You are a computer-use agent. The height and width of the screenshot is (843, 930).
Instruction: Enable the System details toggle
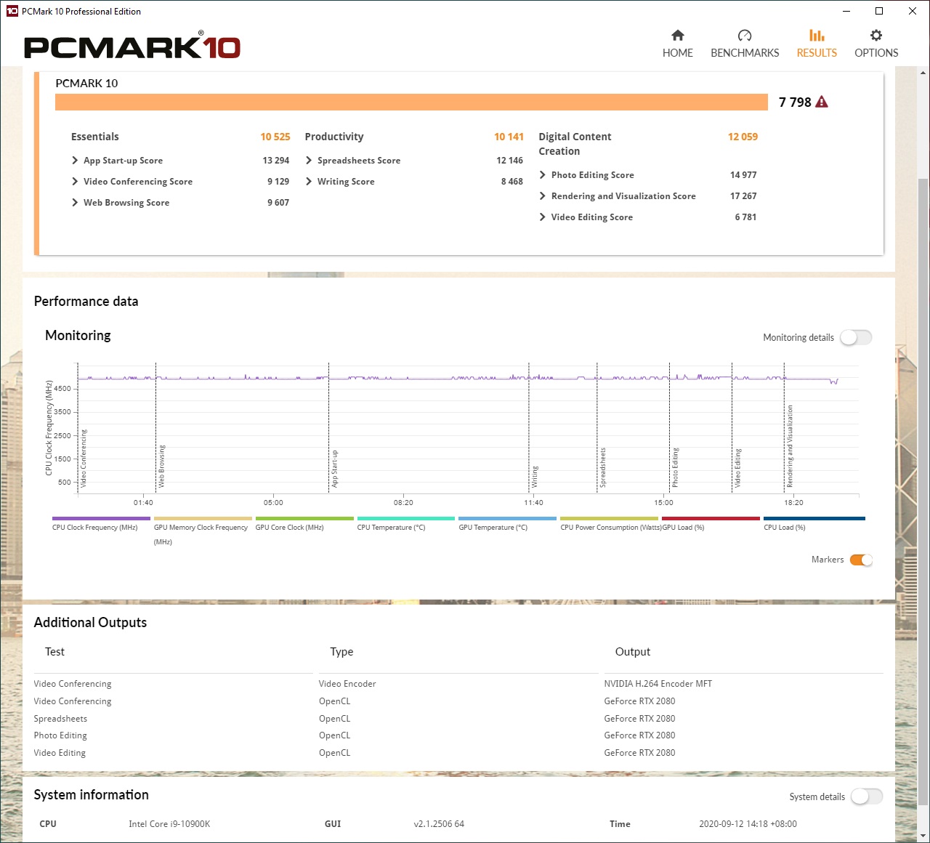(866, 796)
